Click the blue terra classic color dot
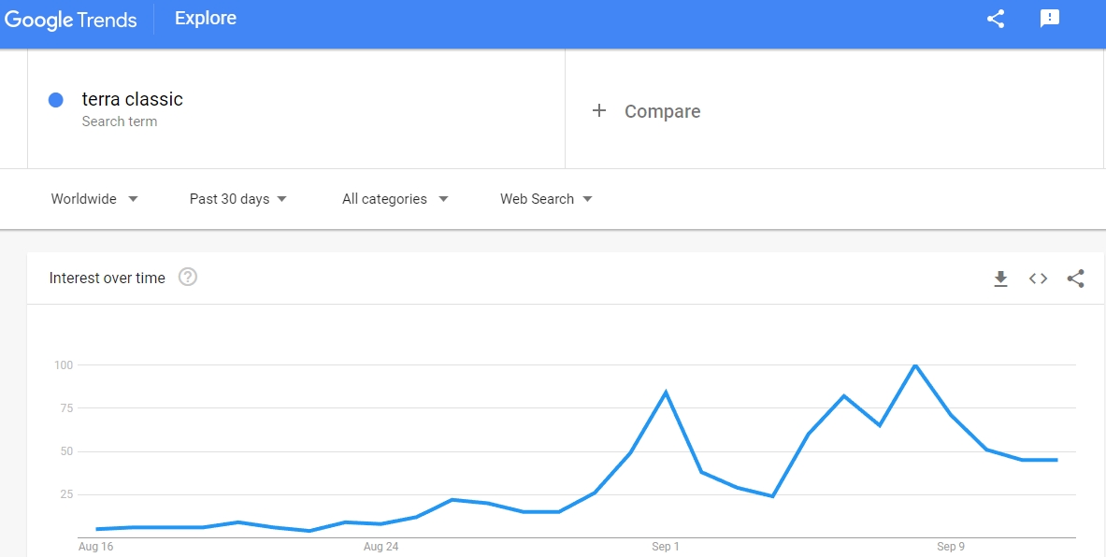Viewport: 1106px width, 557px height. tap(56, 100)
